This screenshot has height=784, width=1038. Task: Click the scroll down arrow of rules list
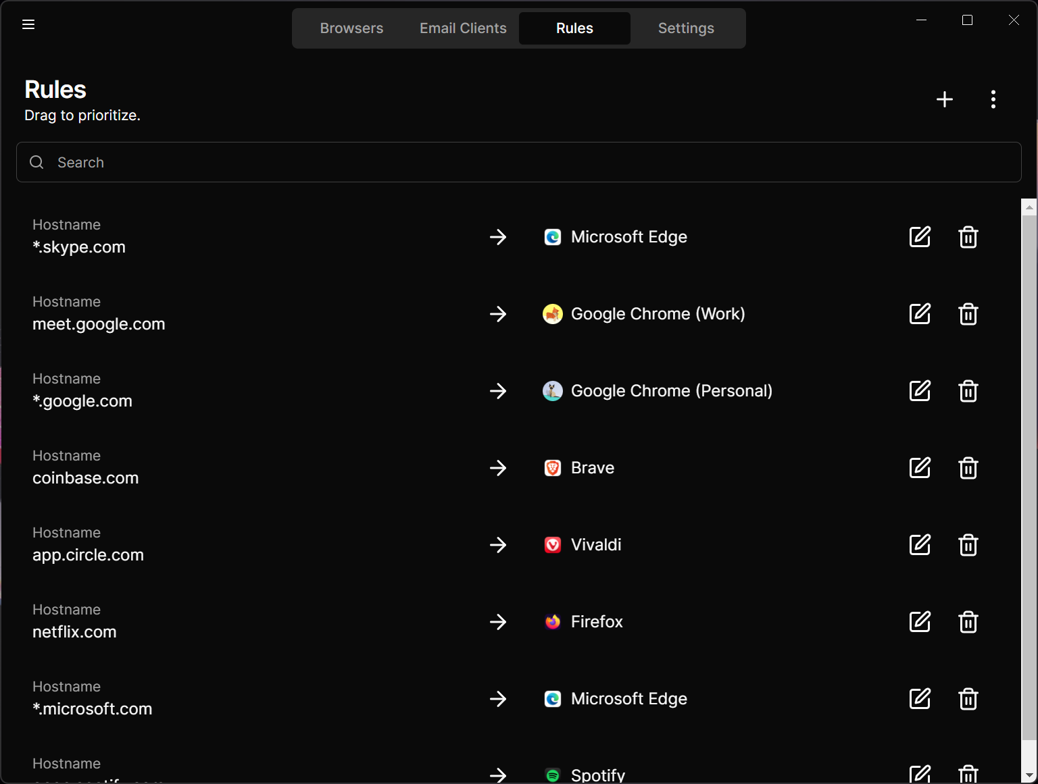point(1029,775)
